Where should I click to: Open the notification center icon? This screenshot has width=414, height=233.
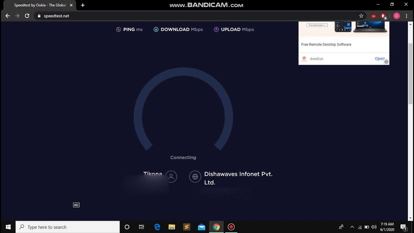[403, 227]
